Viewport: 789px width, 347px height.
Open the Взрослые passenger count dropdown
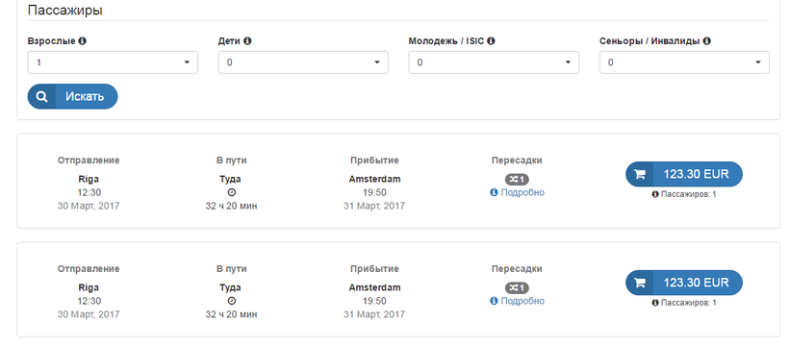(x=113, y=62)
